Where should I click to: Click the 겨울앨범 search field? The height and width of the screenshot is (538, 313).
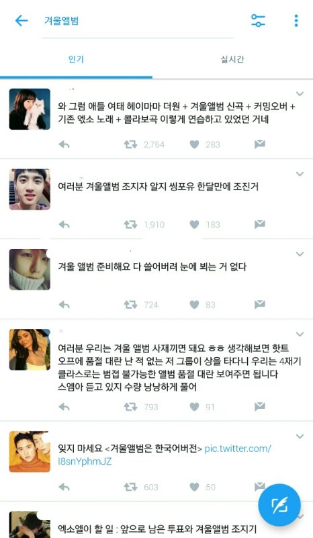coord(137,21)
